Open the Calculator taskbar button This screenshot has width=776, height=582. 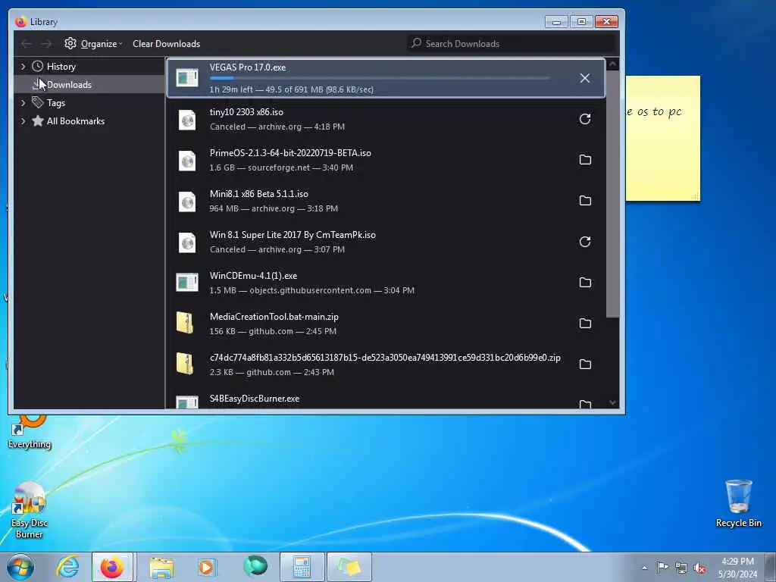click(302, 567)
